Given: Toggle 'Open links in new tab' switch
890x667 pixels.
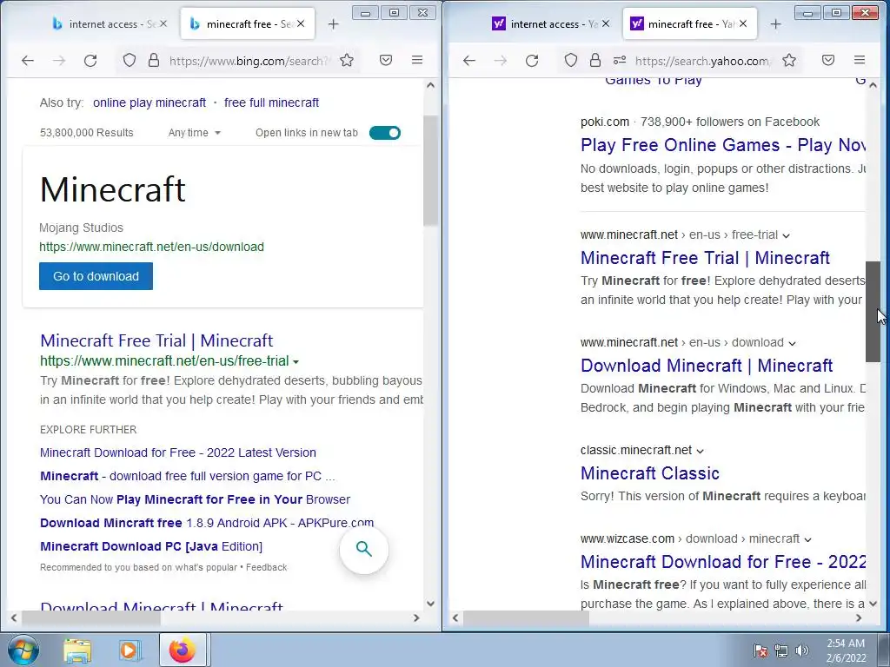Looking at the screenshot, I should coord(385,133).
